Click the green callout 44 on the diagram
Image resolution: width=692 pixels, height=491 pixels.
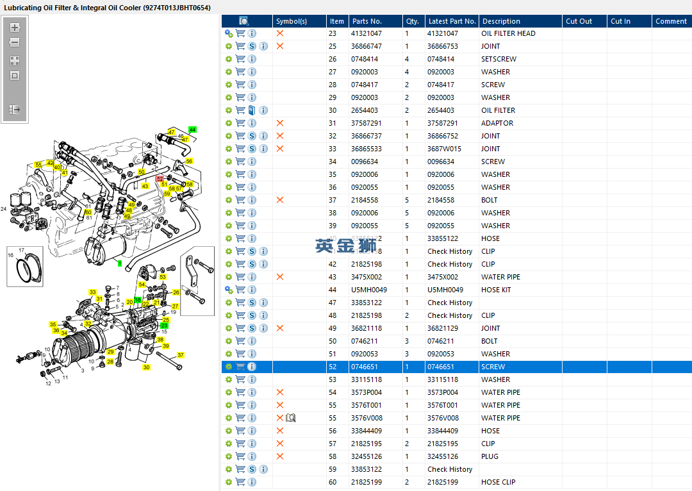click(x=192, y=130)
